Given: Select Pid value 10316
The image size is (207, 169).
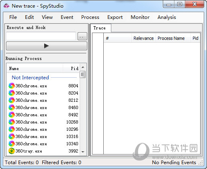Looking at the screenshot, I should point(72,136).
